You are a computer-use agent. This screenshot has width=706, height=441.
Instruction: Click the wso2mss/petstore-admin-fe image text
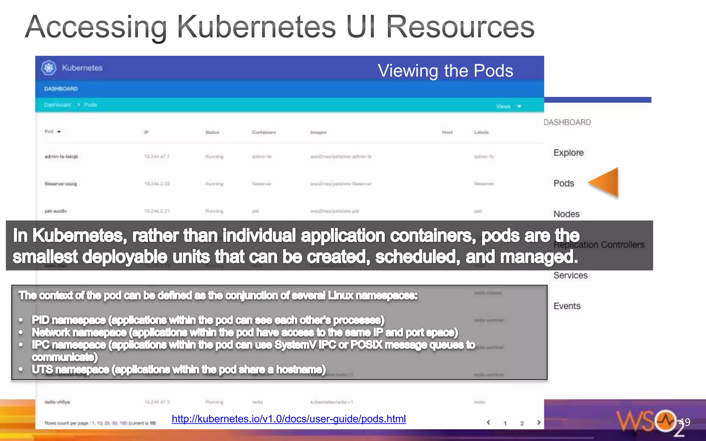341,156
